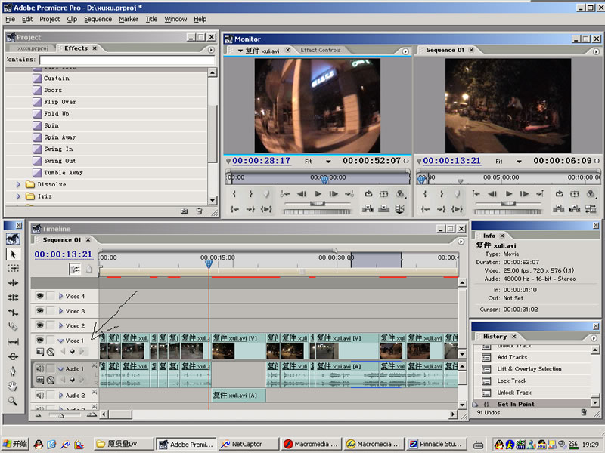Switch to the xuxu.prproj project tab
Screen dimensions: 605x453
(33, 48)
